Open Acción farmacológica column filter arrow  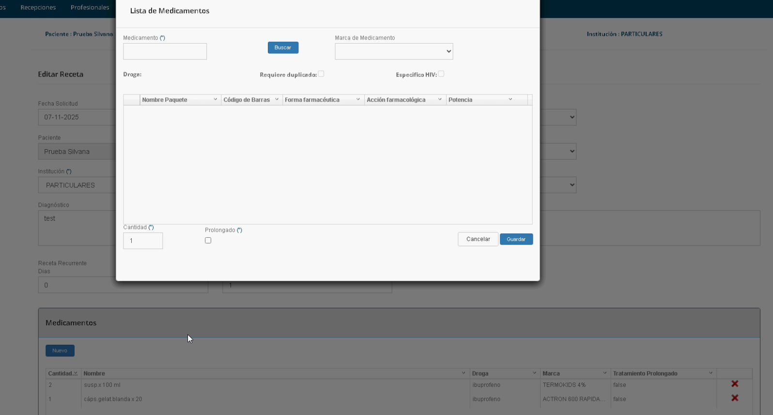click(x=440, y=99)
